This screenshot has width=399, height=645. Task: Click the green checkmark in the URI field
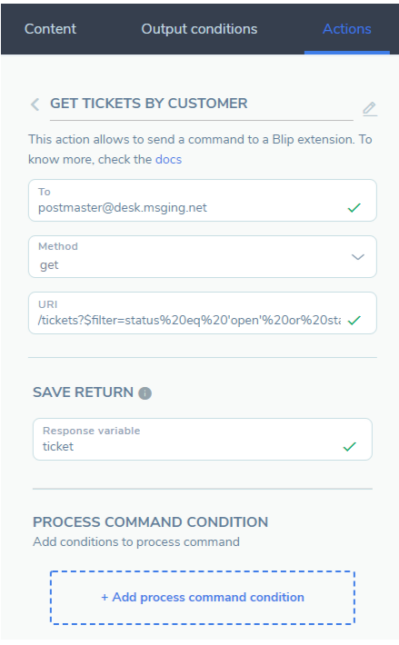coord(354,320)
